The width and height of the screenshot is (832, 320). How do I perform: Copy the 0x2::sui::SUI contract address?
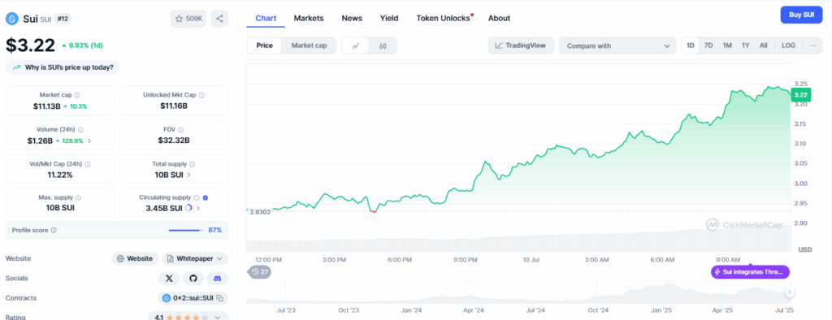(x=219, y=298)
